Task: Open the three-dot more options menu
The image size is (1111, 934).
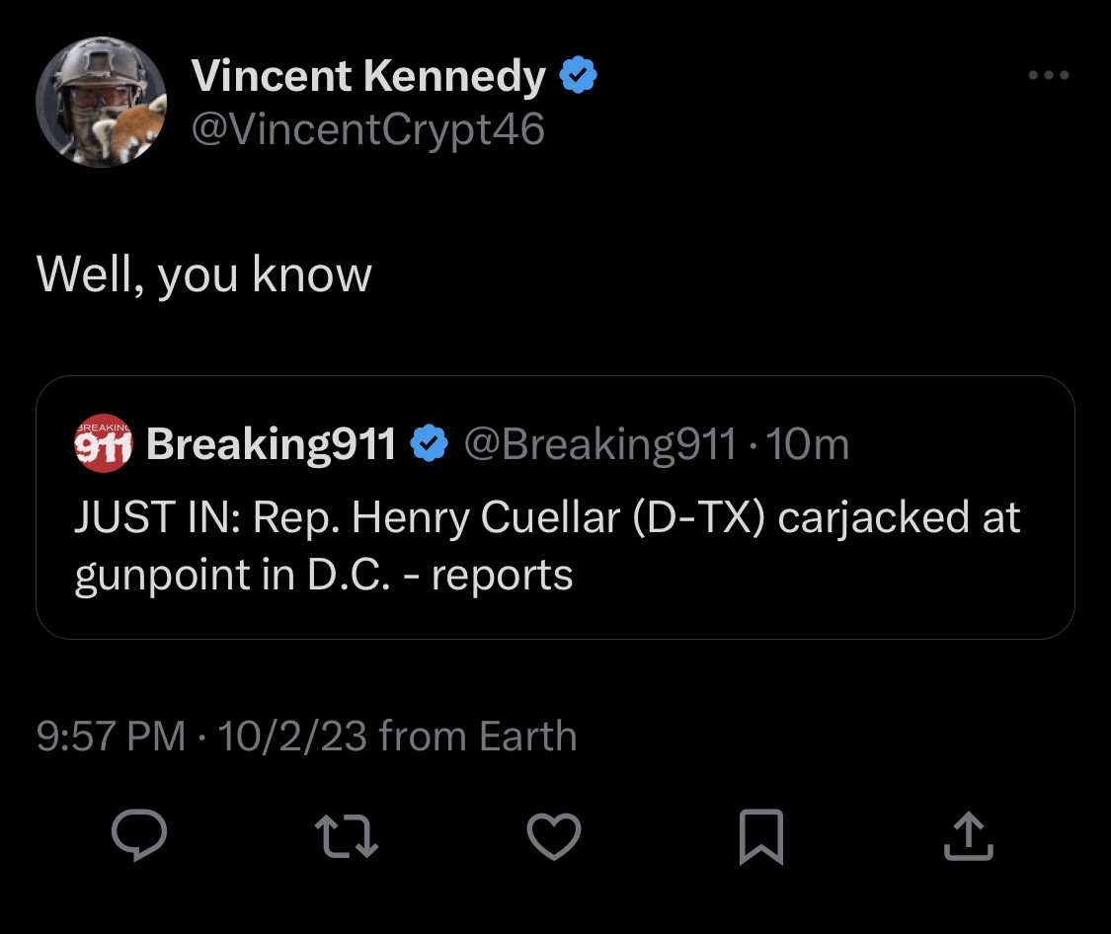Action: (1048, 75)
